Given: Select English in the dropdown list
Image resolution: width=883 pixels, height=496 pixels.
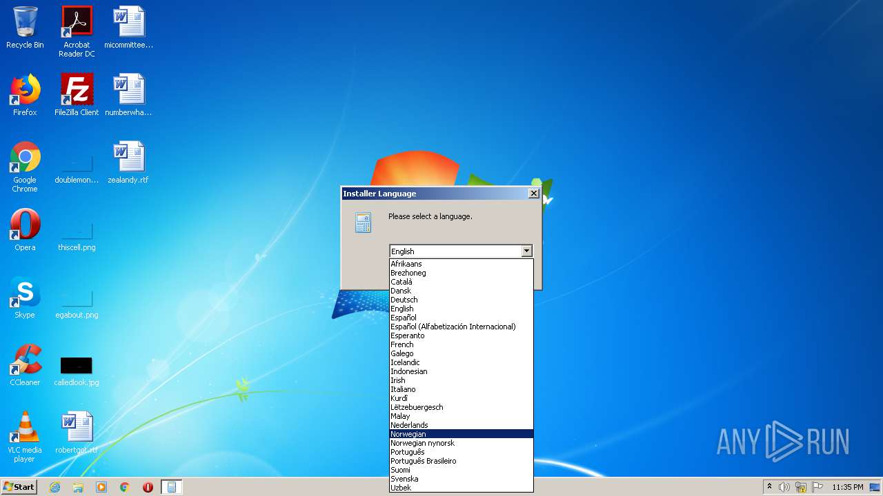Looking at the screenshot, I should point(462,309).
